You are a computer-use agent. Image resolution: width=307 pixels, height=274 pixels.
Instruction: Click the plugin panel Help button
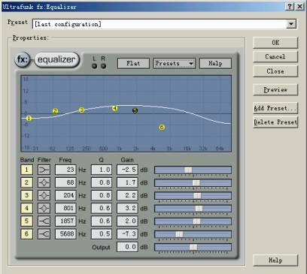pos(215,63)
